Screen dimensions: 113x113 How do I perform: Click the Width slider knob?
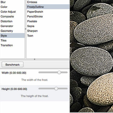pyautogui.click(x=59, y=72)
